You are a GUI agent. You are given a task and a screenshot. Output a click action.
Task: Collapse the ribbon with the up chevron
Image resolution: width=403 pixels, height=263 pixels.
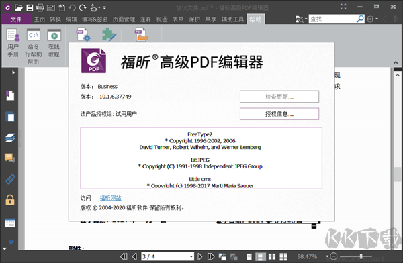(x=396, y=62)
